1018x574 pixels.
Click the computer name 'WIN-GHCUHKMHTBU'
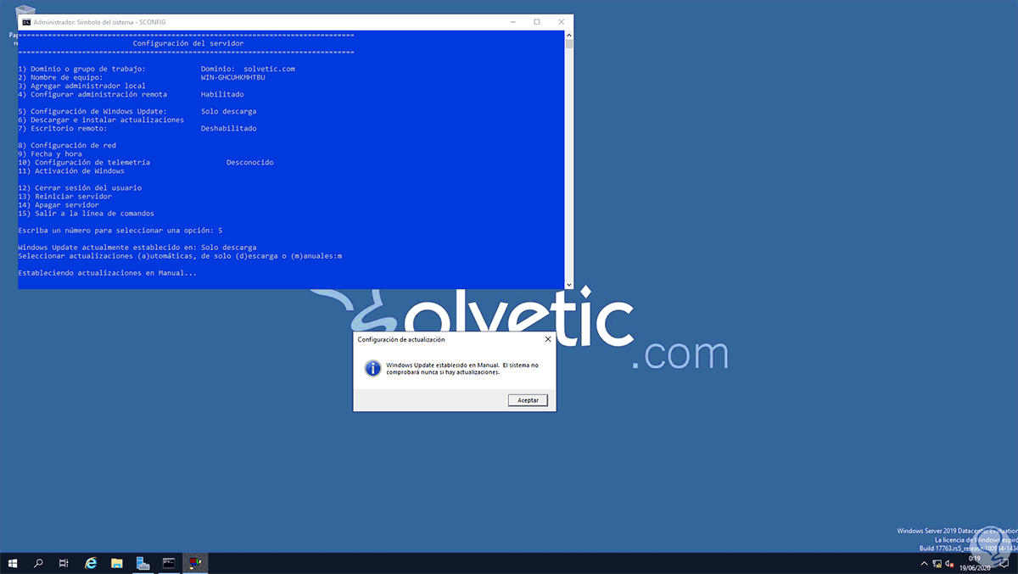(233, 77)
